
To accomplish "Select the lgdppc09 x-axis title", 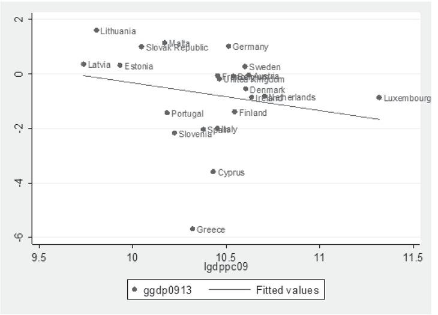I will click(x=226, y=266).
